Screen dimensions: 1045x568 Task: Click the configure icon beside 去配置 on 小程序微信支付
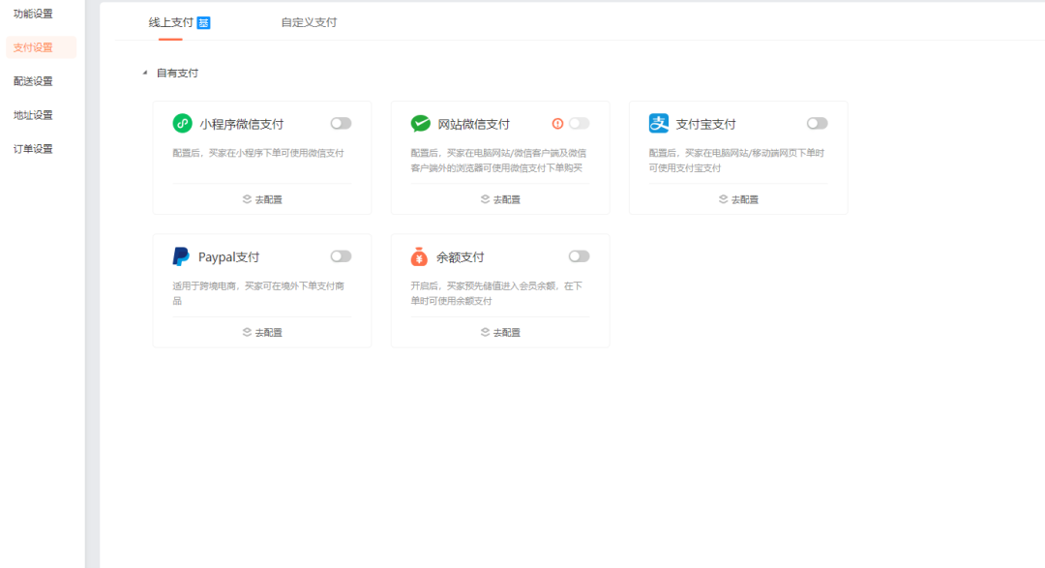click(247, 198)
